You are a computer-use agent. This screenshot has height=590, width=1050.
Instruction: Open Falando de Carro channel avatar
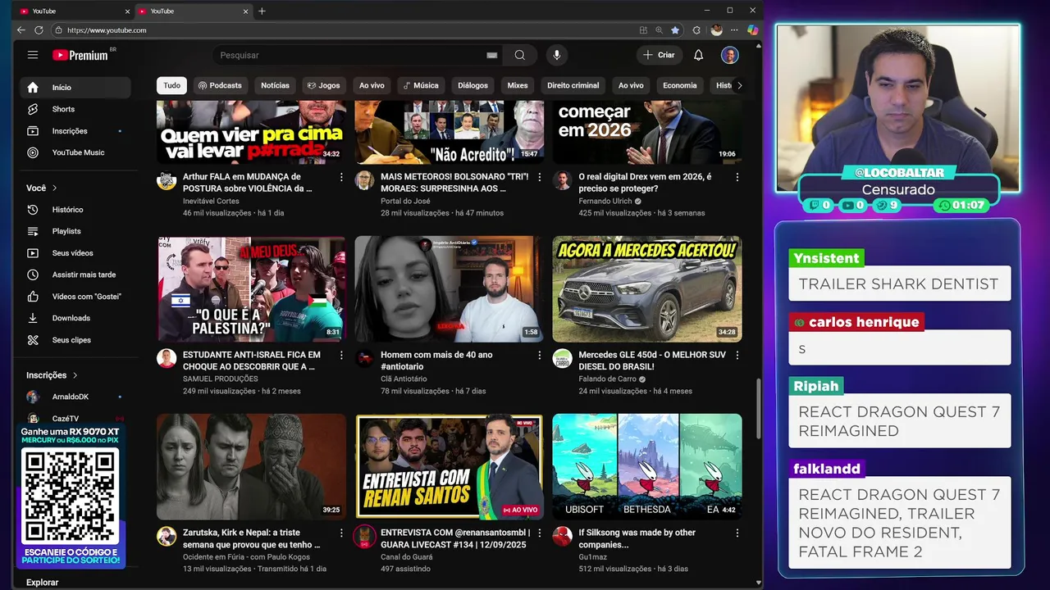[562, 358]
